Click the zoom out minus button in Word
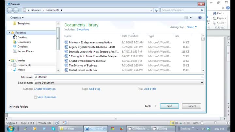Screen dimensions: 235x132 (202, 123)
